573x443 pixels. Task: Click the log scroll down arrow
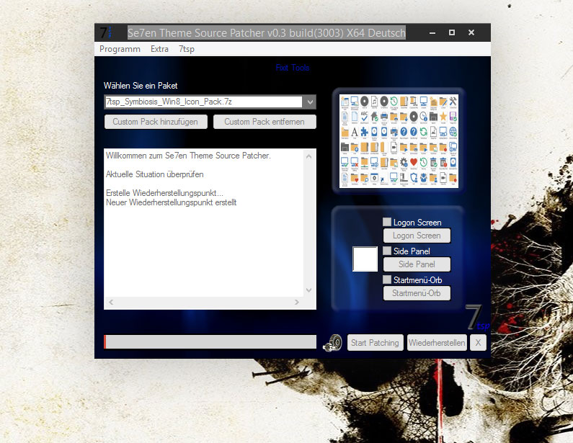(x=308, y=290)
